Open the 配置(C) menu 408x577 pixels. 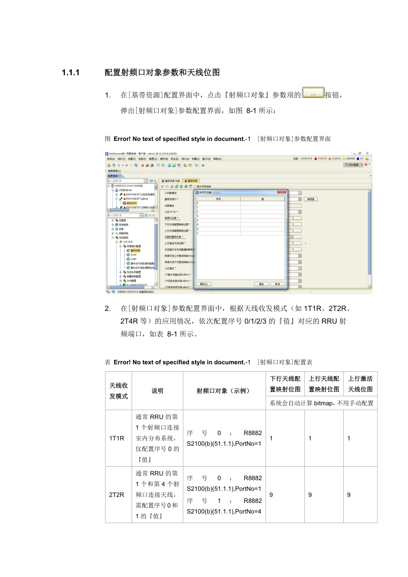[x=153, y=159]
